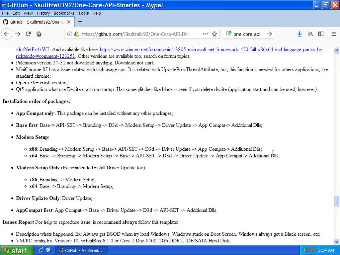Click the Opera 39+ crash on start line
Image resolution: width=340 pixels, height=255 pixels.
[42, 83]
